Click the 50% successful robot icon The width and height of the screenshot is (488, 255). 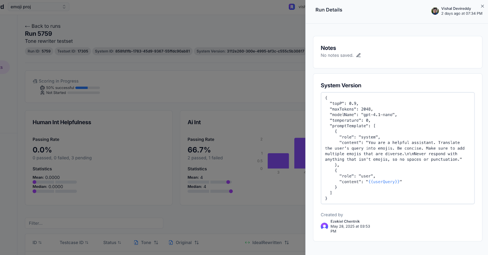(x=42, y=88)
